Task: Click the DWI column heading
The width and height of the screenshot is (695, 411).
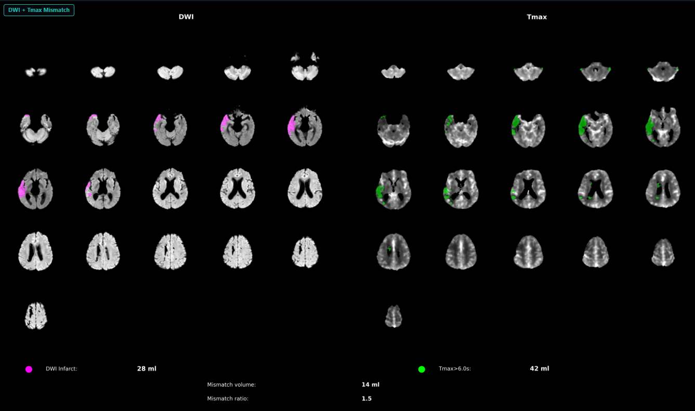Action: pyautogui.click(x=186, y=17)
